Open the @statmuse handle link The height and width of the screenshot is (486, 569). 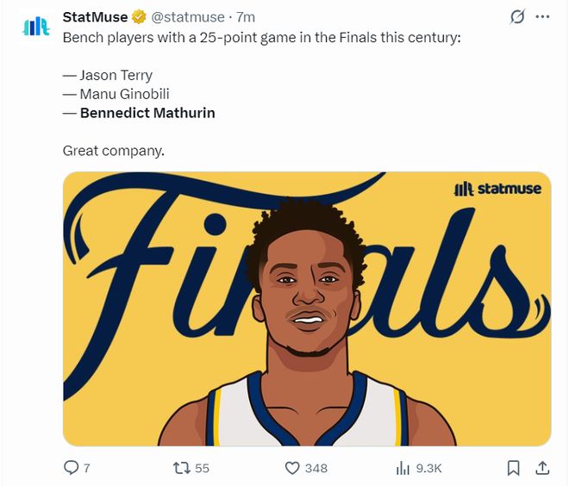pos(189,17)
